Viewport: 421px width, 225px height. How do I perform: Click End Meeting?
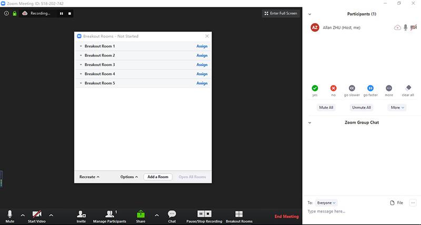click(286, 217)
